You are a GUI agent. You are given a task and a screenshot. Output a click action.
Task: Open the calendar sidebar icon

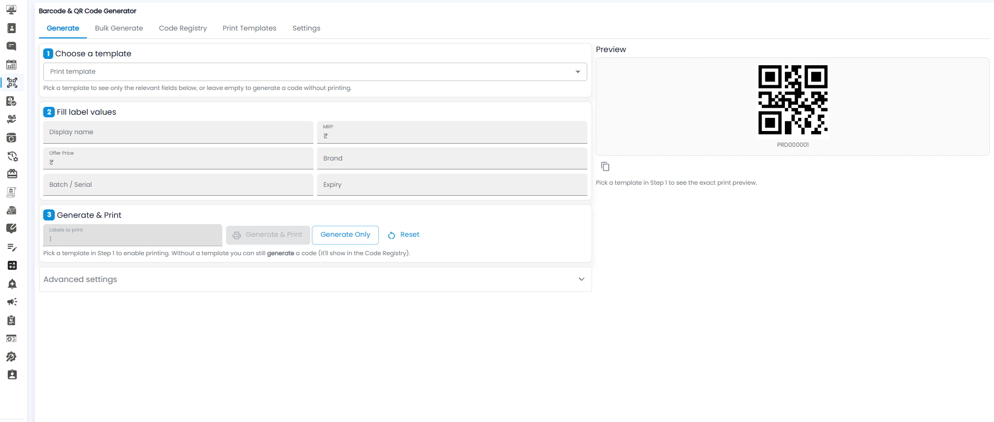click(12, 65)
